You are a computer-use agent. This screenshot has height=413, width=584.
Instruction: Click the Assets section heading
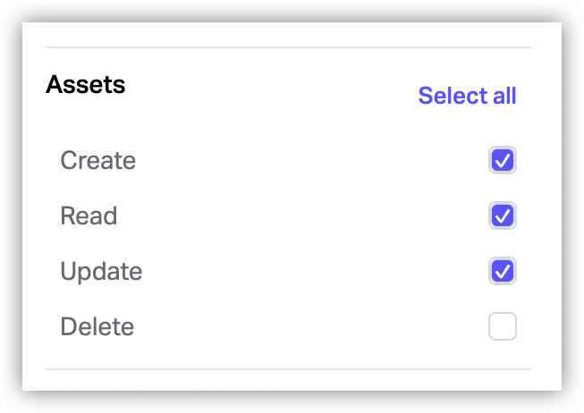pos(85,85)
